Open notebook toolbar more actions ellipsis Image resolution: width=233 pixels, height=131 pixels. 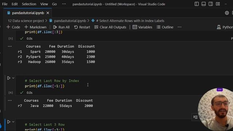point(179,27)
